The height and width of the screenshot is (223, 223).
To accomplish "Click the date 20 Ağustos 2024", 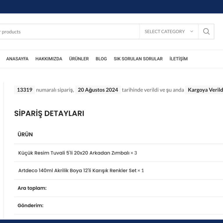I will (x=98, y=90).
